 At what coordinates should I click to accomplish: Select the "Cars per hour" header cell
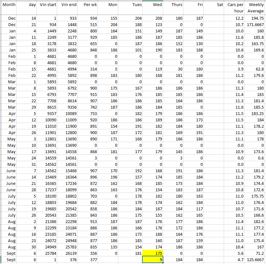coord(235,8)
